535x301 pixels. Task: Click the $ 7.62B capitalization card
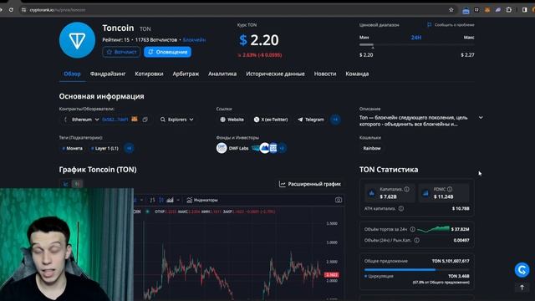coord(390,193)
